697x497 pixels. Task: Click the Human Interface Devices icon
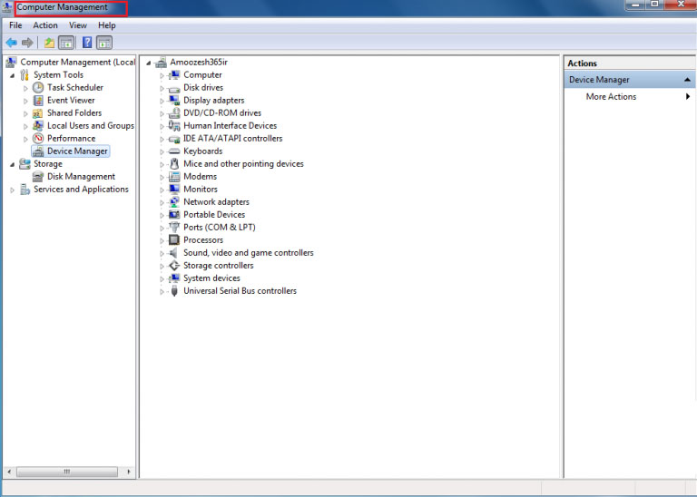click(x=174, y=126)
